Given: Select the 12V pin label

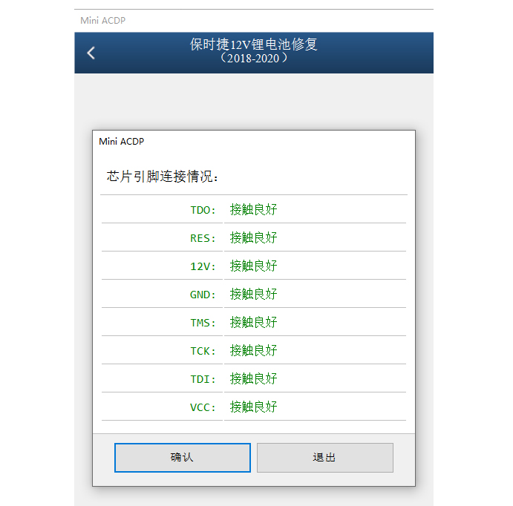Looking at the screenshot, I should (x=203, y=266).
